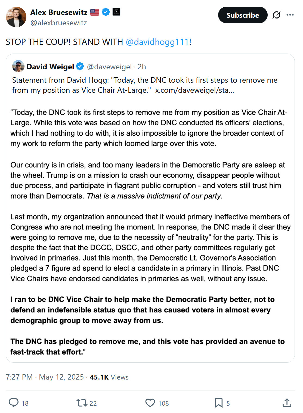303x413 pixels.
Task: Click Alex Bruesewitz's blue verified badge
Action: [x=106, y=12]
